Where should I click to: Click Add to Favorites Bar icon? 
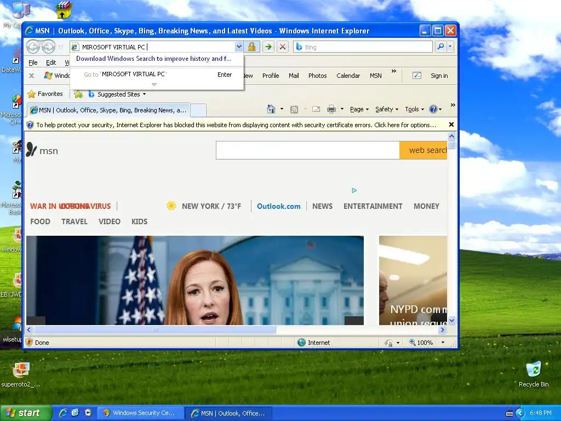(78, 94)
